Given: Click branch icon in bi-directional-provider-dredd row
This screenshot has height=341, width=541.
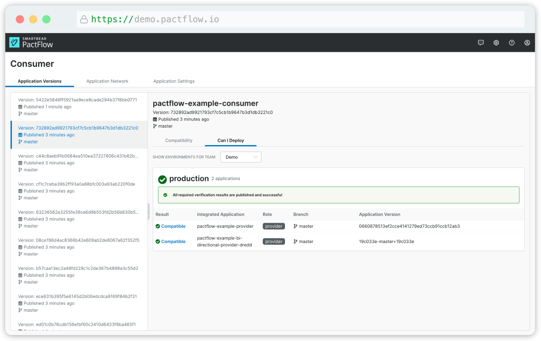Looking at the screenshot, I should click(295, 242).
